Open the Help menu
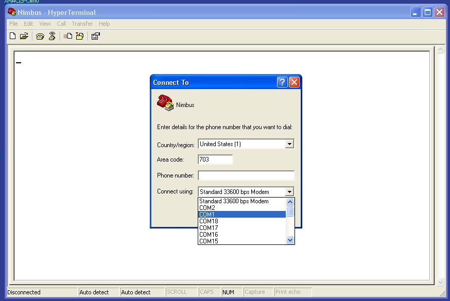Viewport: 450px width, 301px height. click(105, 24)
